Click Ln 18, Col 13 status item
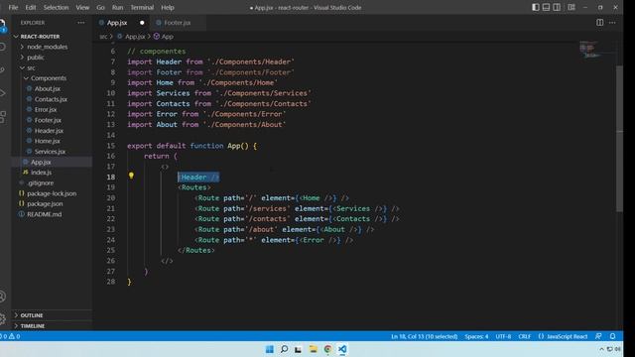The height and width of the screenshot is (357, 635). [x=424, y=336]
